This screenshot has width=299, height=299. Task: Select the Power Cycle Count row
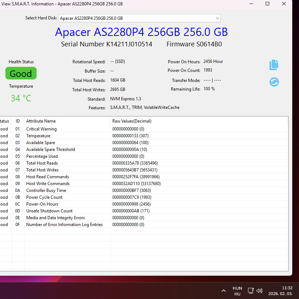144,197
